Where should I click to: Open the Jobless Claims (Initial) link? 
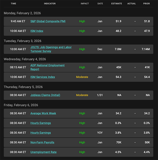(x=45, y=95)
